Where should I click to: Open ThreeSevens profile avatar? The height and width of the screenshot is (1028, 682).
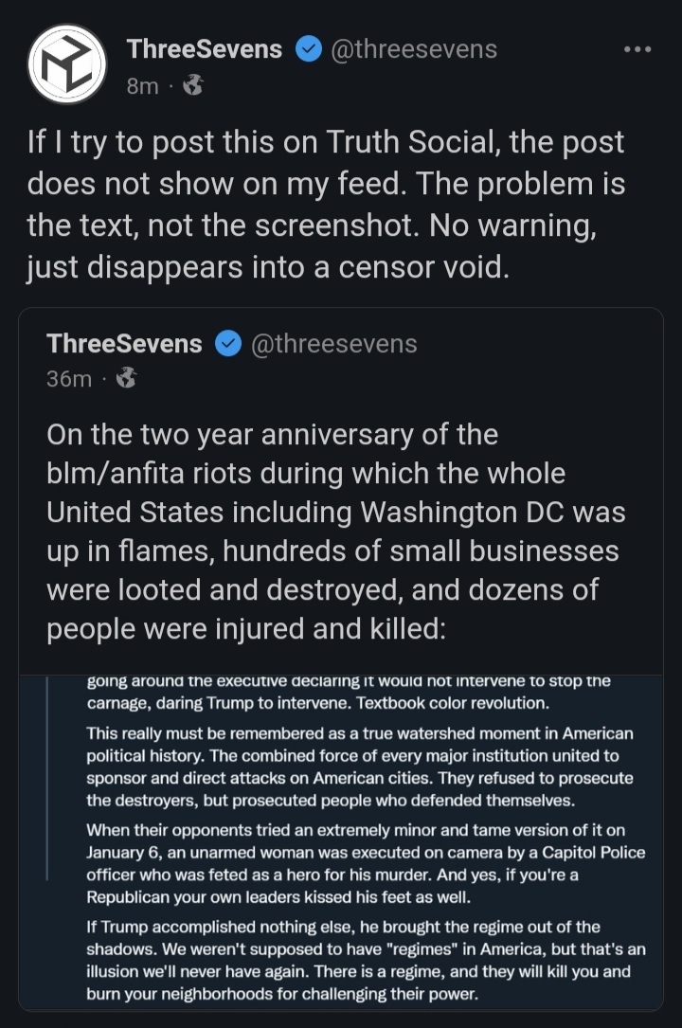coord(67,64)
